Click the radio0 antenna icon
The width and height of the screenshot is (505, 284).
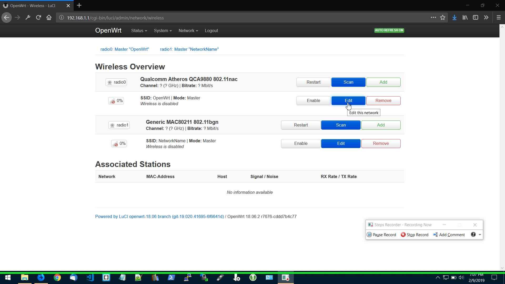pyautogui.click(x=110, y=82)
